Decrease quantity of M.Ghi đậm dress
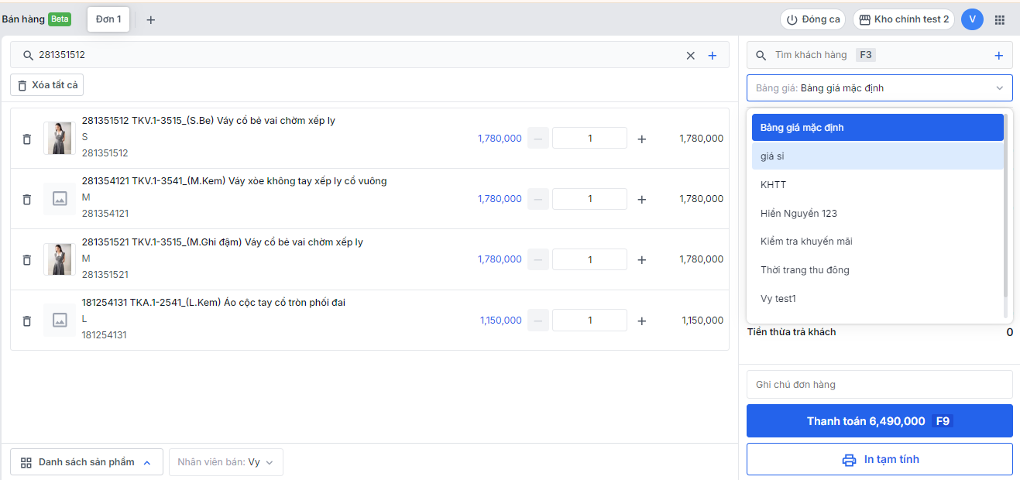The height and width of the screenshot is (480, 1020). [x=538, y=260]
